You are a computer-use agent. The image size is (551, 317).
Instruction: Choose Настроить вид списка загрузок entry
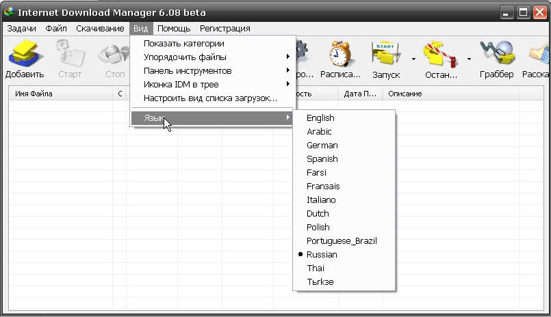pyautogui.click(x=213, y=98)
